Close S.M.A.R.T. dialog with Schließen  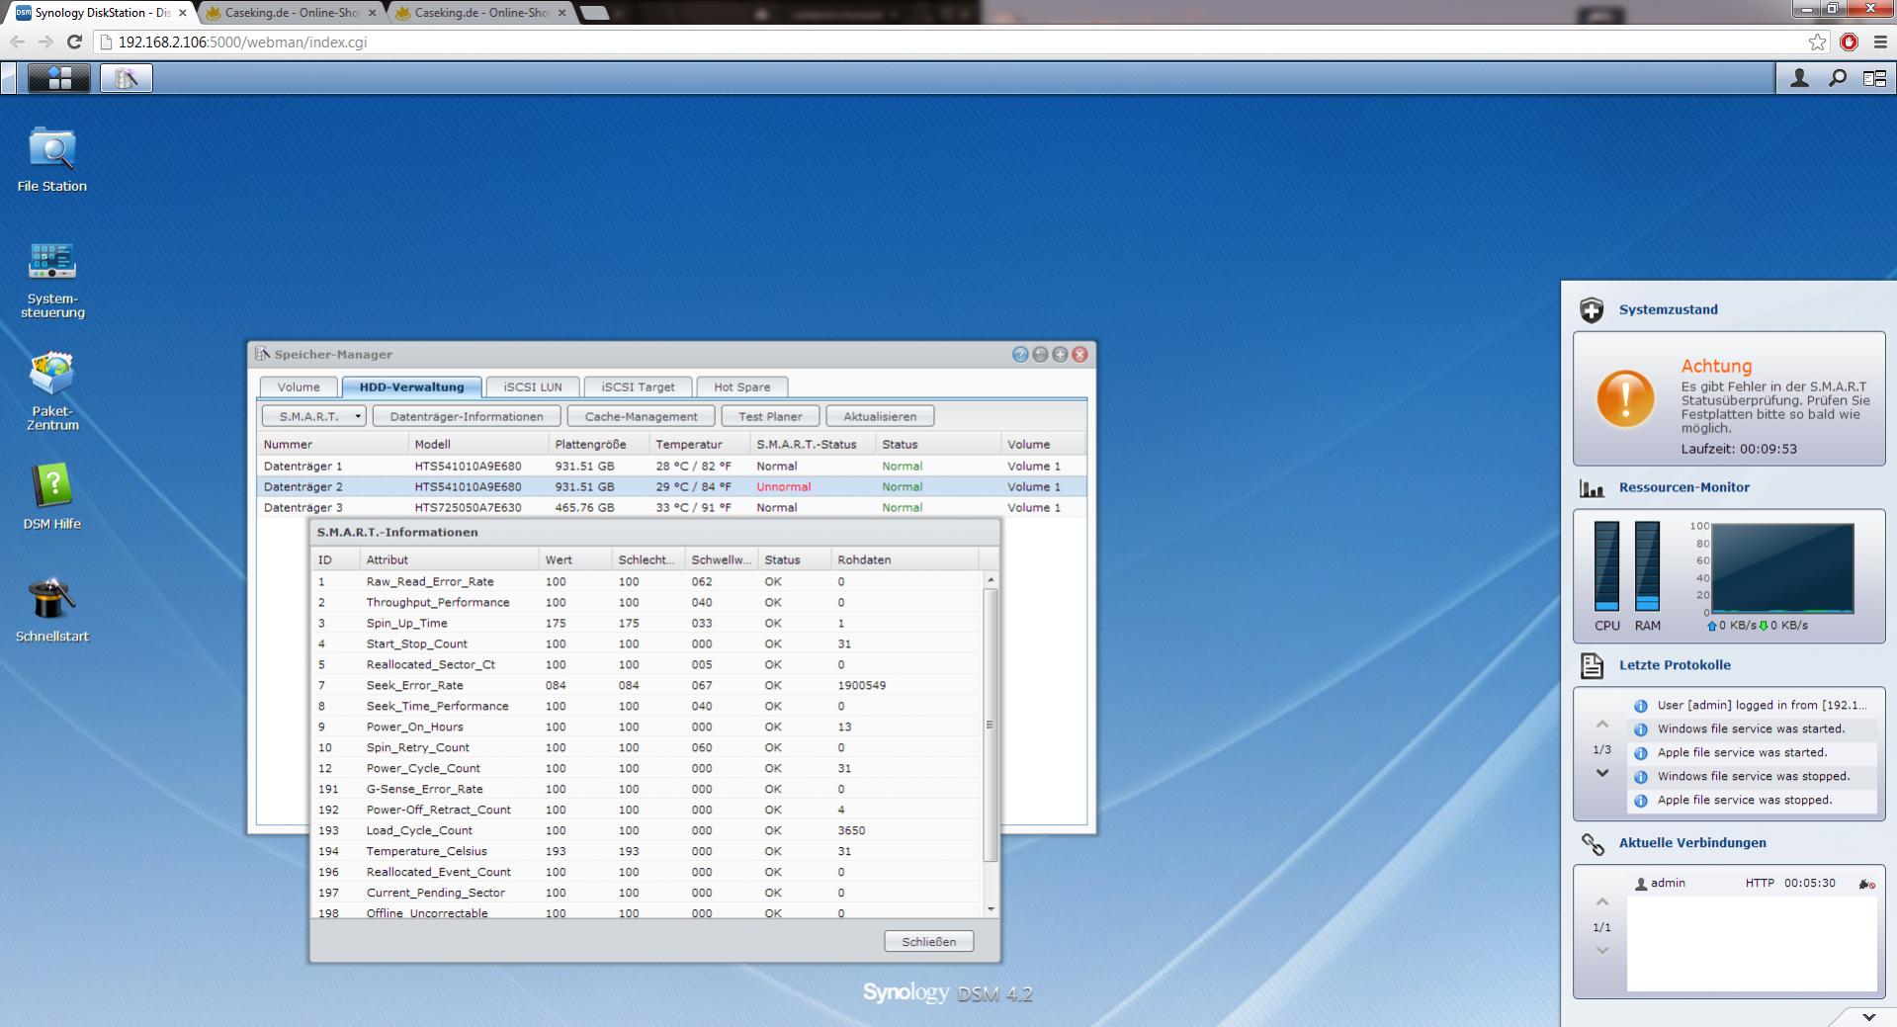(x=928, y=941)
